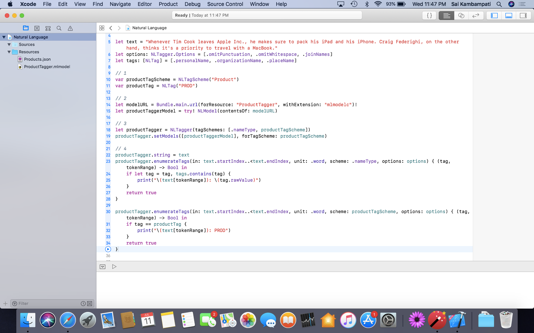Image resolution: width=534 pixels, height=333 pixels.
Task: Toggle the inspectors panel
Action: pyautogui.click(x=523, y=16)
